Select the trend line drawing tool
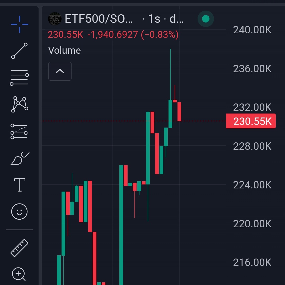The height and width of the screenshot is (285, 285). [x=20, y=51]
